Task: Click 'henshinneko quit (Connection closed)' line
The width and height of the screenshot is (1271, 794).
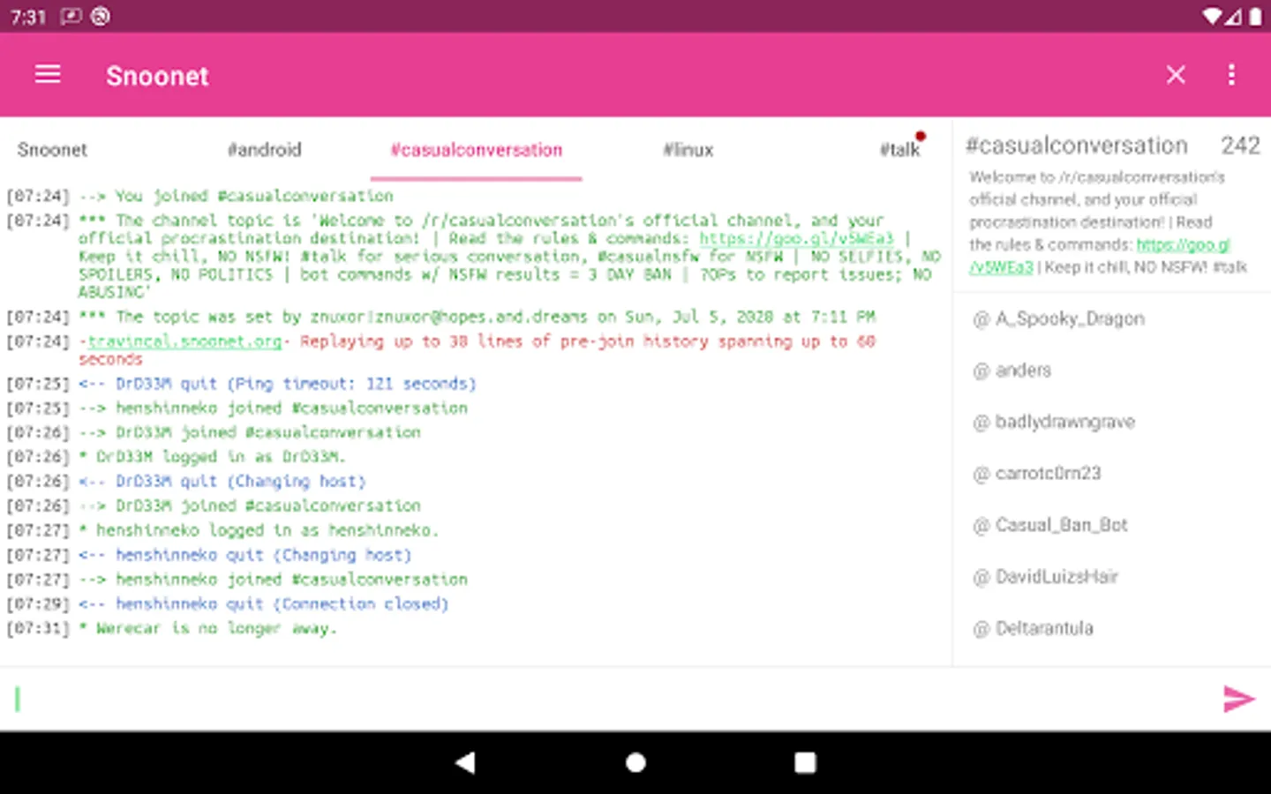Action: click(228, 604)
